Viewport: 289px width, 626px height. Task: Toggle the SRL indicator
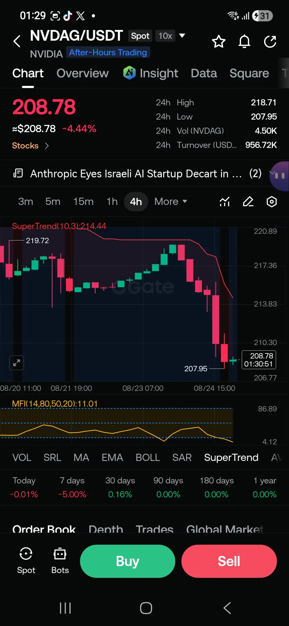(x=52, y=457)
